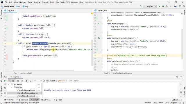The image size is (186, 104).
Task: Open the TODO tool window
Action: pos(58,100)
